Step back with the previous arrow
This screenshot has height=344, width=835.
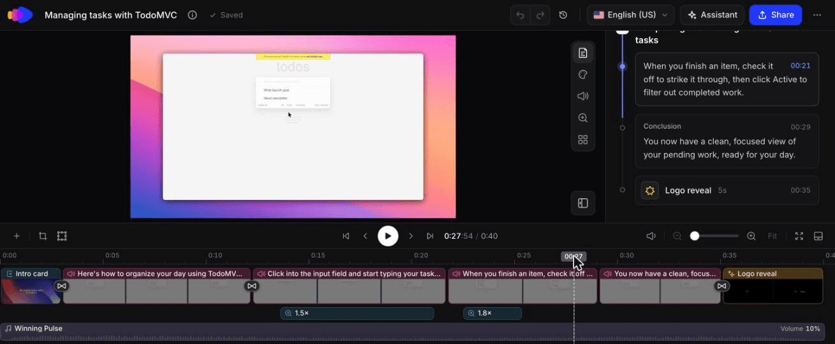(366, 236)
